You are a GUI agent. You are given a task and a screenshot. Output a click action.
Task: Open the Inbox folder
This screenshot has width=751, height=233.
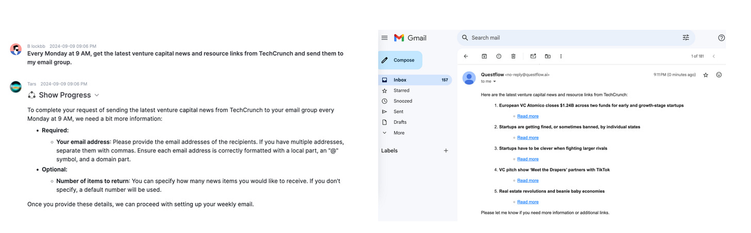pyautogui.click(x=415, y=80)
